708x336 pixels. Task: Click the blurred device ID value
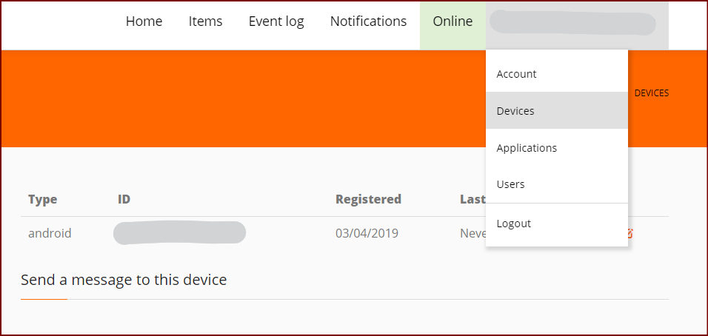click(x=179, y=233)
